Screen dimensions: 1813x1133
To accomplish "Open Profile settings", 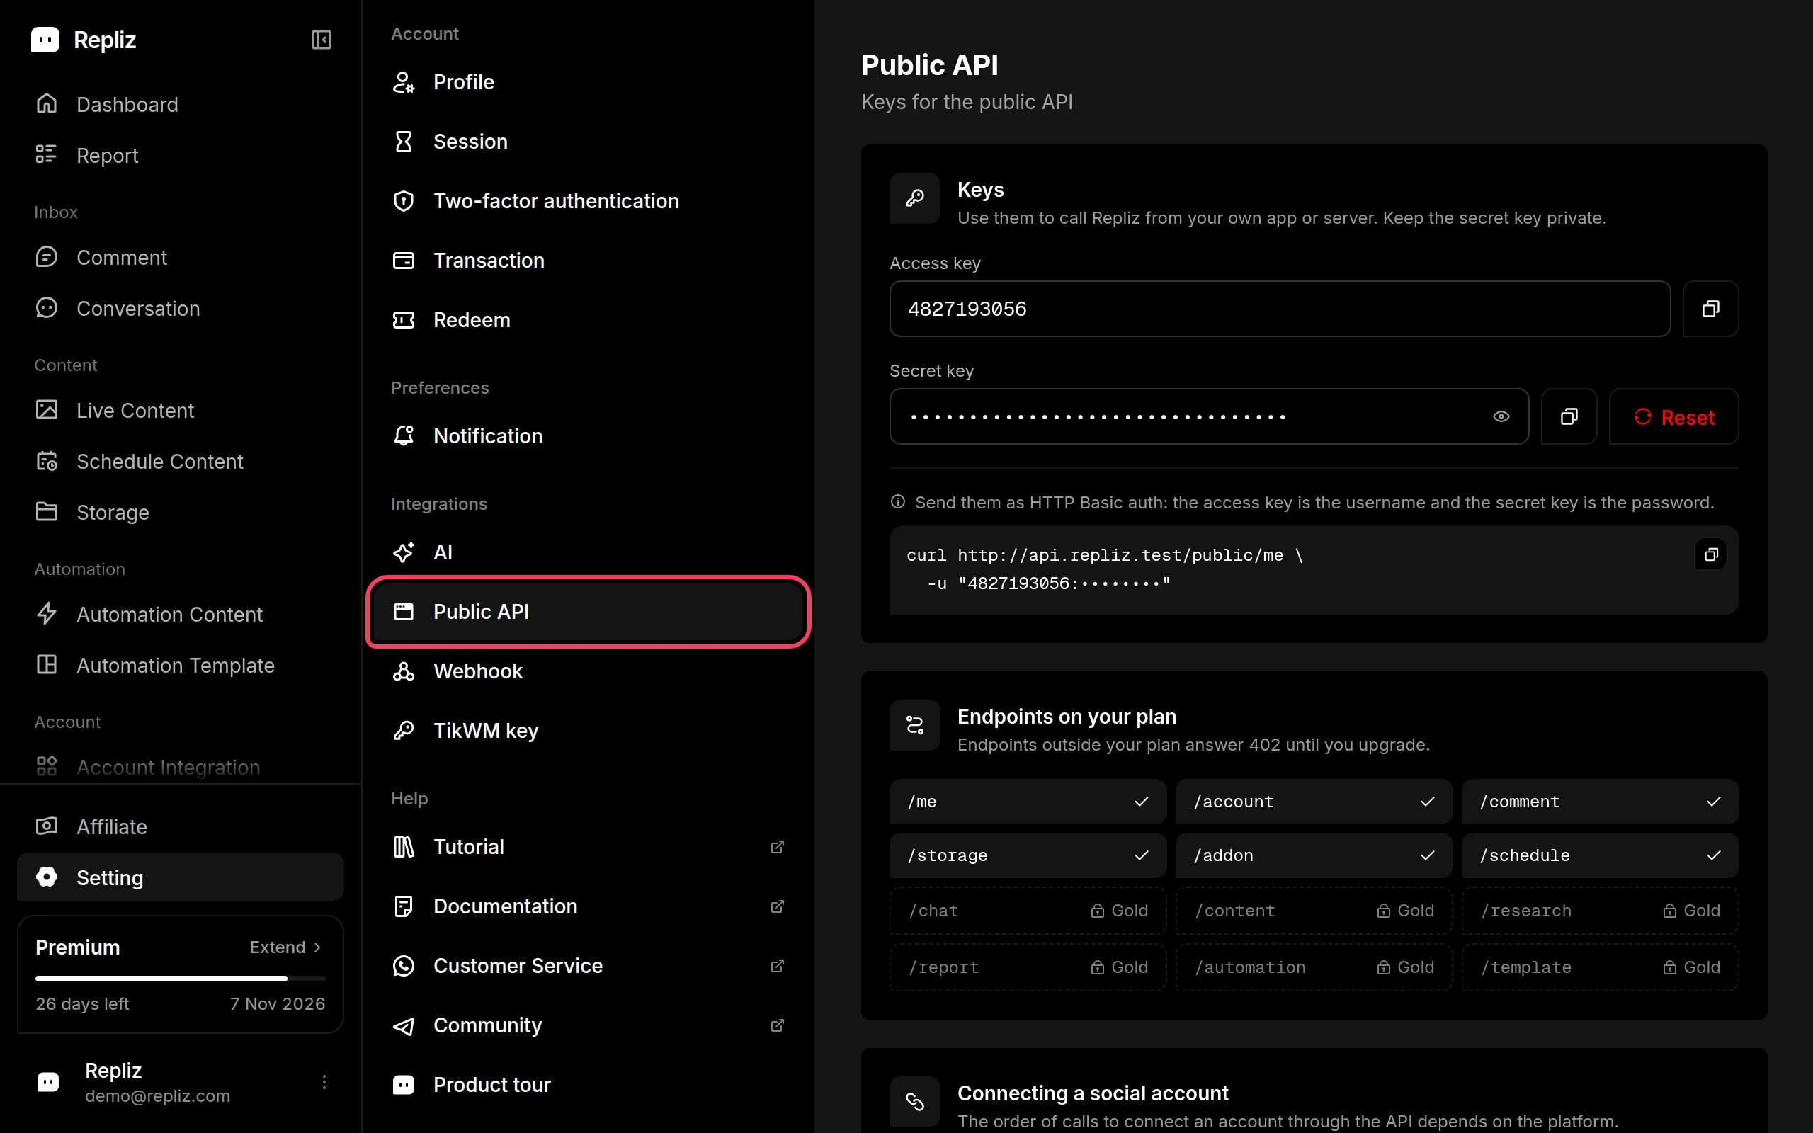I will point(588,82).
